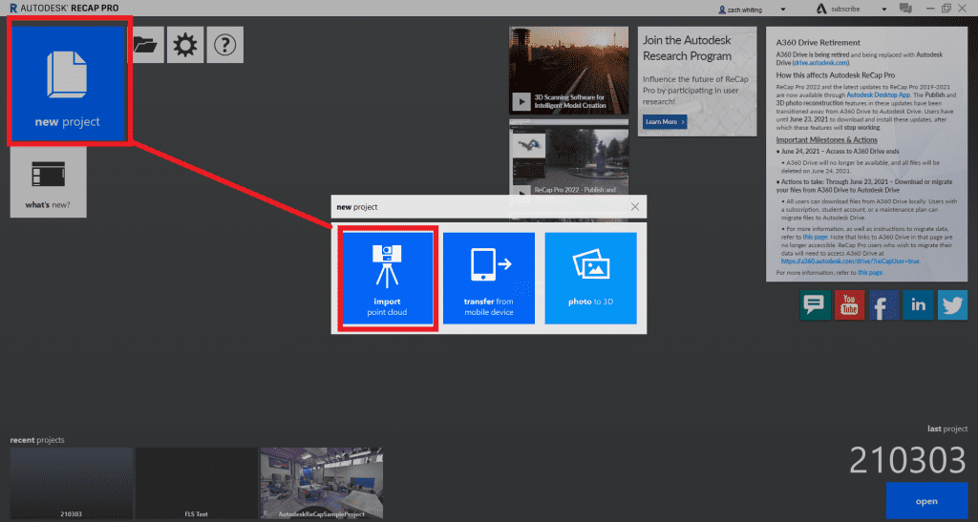Open the Autodesk Desktop App link

879,95
